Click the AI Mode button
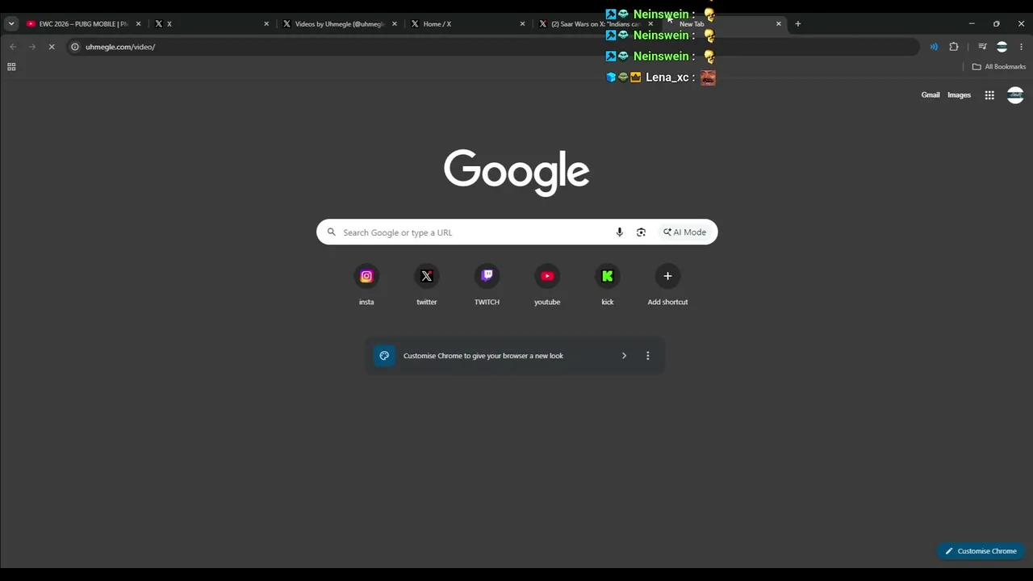This screenshot has width=1033, height=581. click(x=685, y=232)
